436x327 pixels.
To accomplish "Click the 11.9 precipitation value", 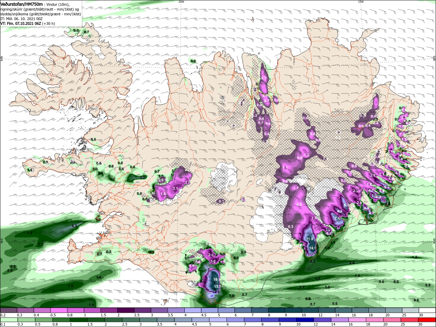I will [x=310, y=239].
